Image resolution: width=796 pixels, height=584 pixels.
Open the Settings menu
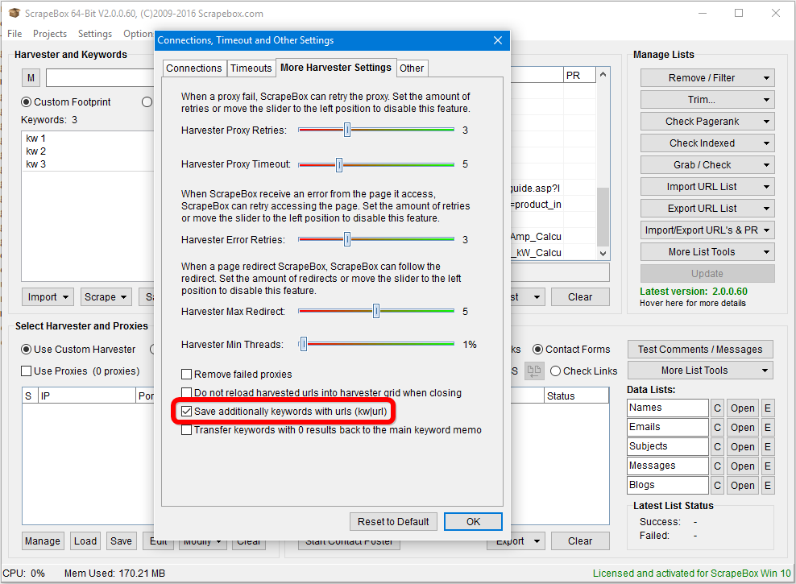point(95,34)
